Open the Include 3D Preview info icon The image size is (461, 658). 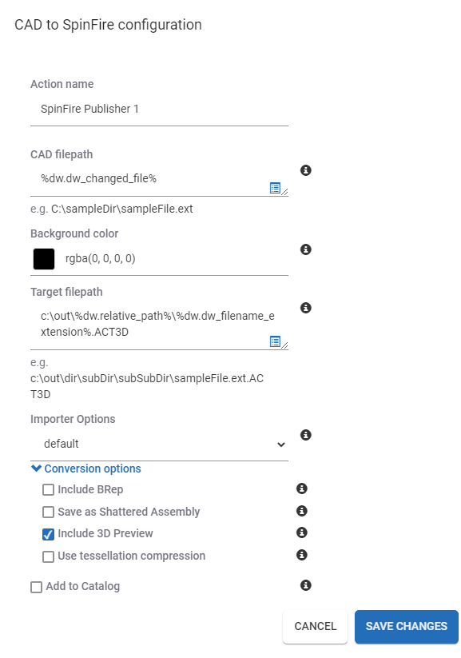(x=302, y=532)
